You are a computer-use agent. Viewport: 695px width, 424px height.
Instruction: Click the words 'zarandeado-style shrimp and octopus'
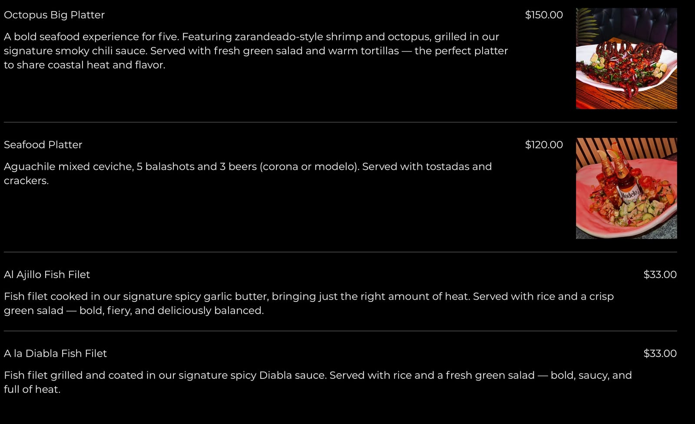[333, 37]
